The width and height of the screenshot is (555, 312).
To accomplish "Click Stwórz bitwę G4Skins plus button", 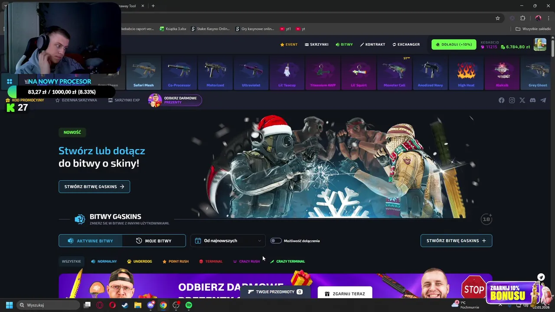I will [456, 240].
